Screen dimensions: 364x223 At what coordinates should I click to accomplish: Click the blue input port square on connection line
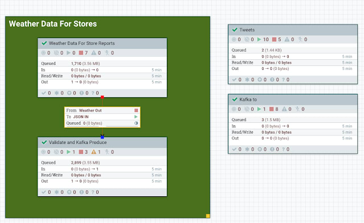point(103,137)
